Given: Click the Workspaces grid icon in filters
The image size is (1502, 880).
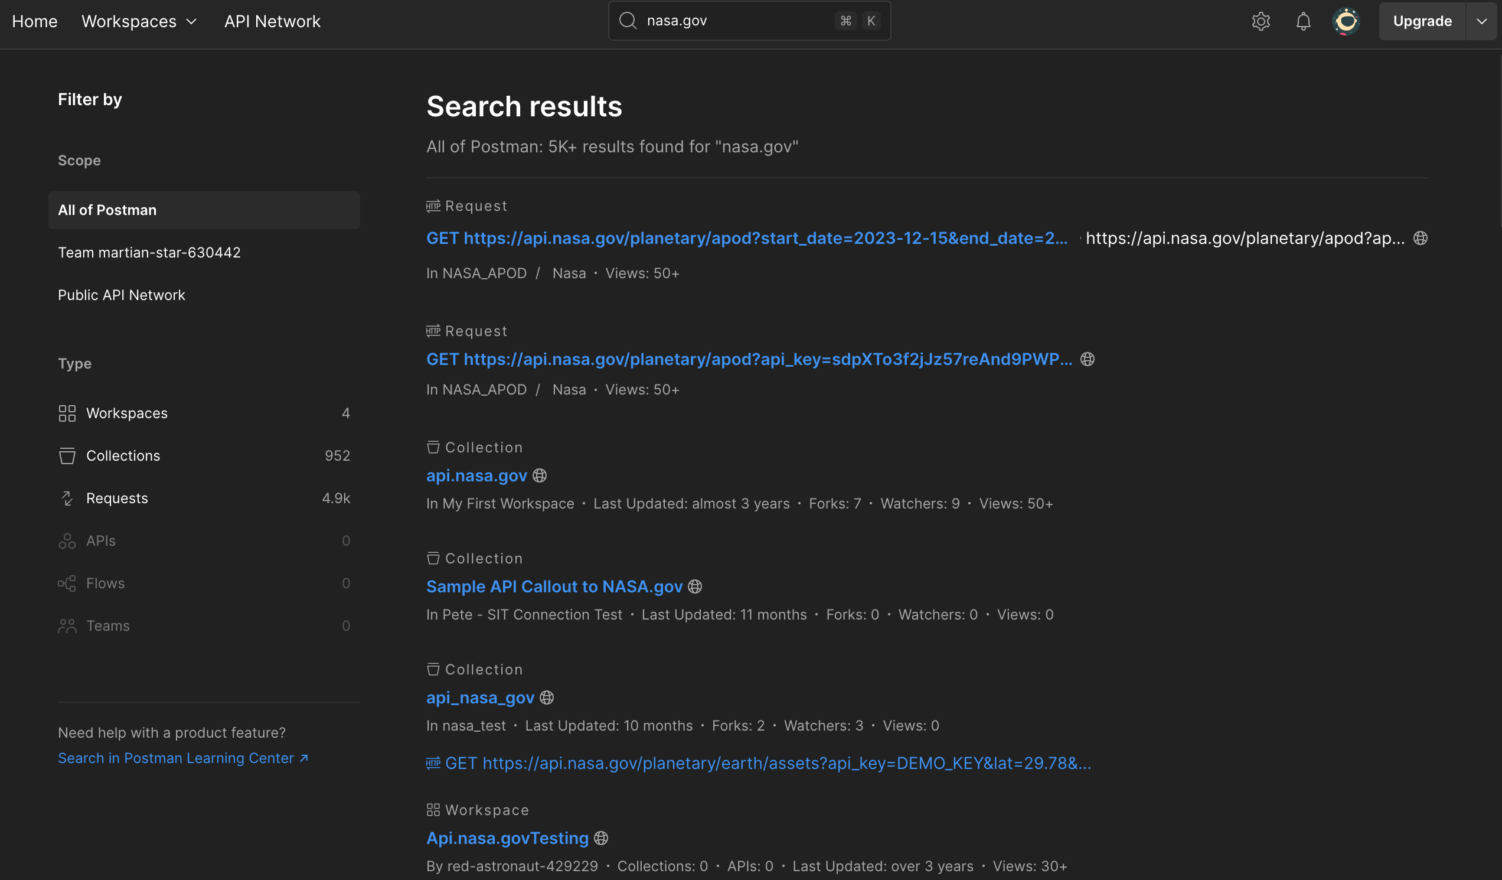Looking at the screenshot, I should (x=67, y=413).
